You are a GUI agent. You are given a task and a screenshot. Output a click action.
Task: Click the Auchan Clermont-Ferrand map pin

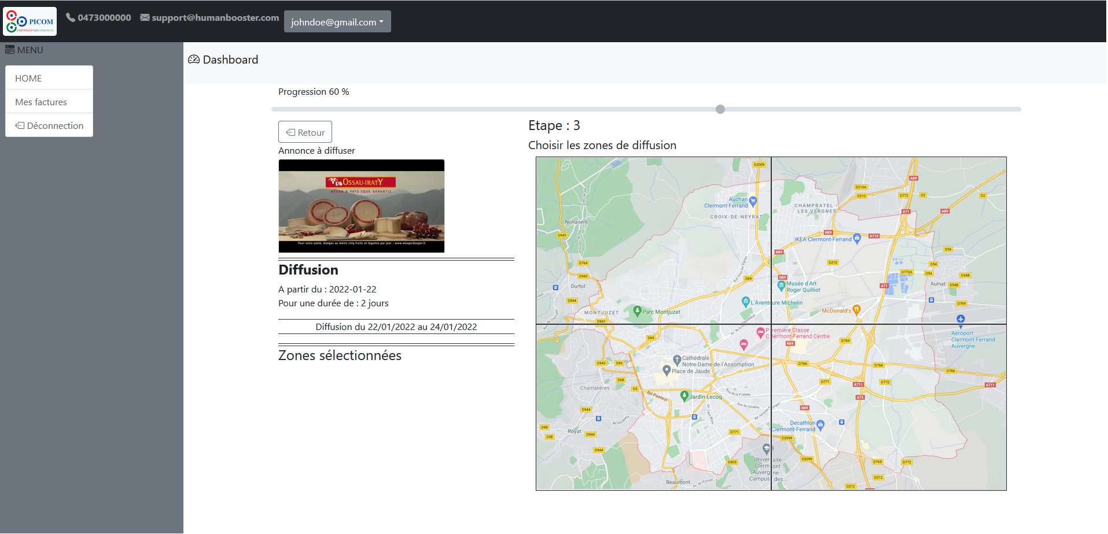click(x=753, y=202)
